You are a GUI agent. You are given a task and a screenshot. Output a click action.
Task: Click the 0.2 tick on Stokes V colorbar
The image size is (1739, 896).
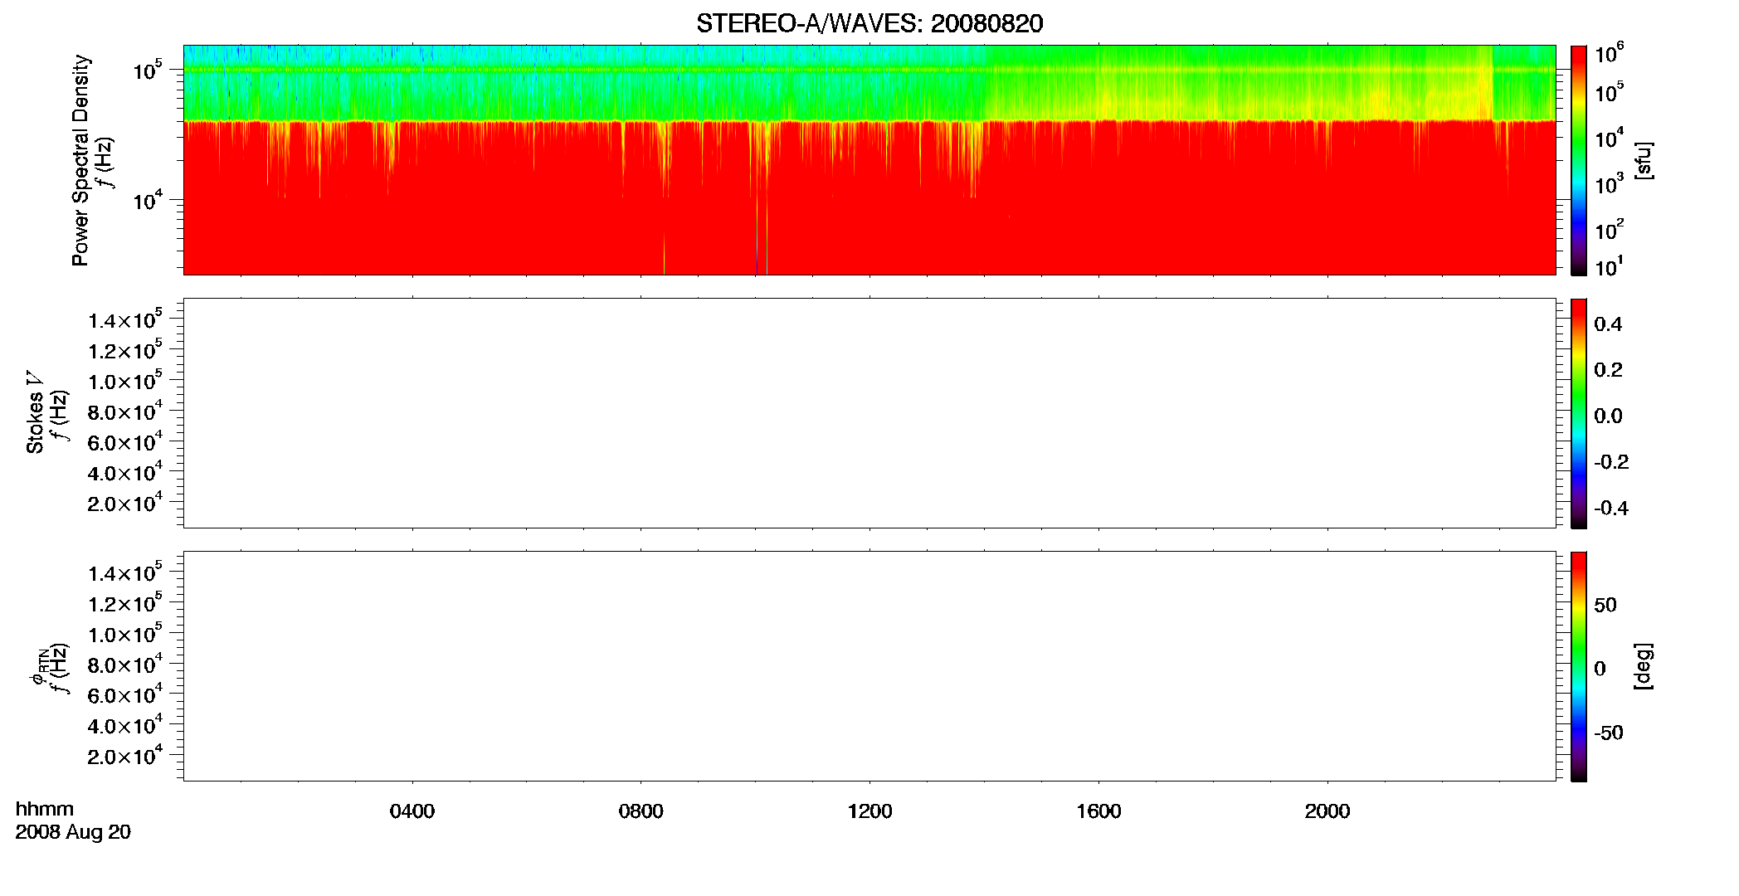pyautogui.click(x=1608, y=370)
